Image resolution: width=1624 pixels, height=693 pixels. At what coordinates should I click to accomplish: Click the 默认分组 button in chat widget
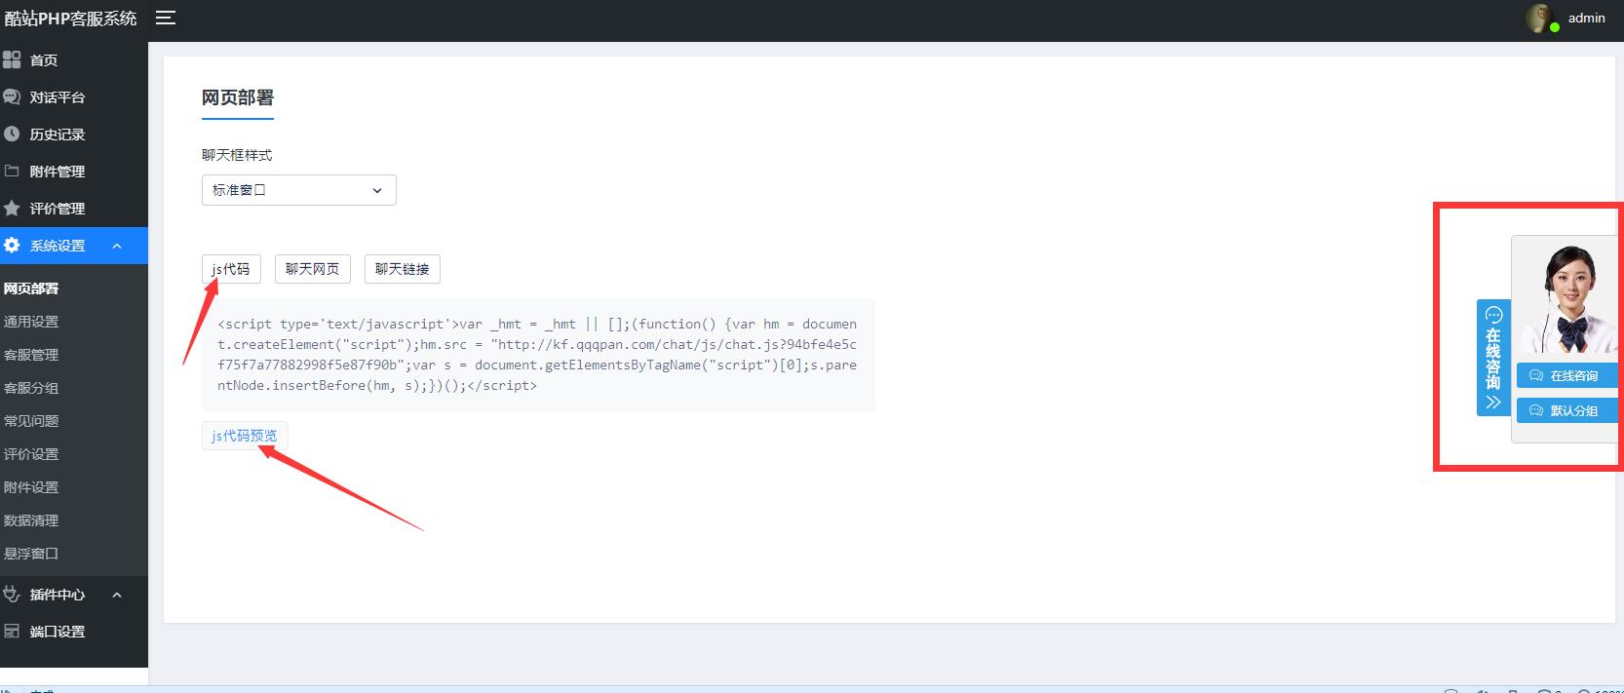(1566, 410)
